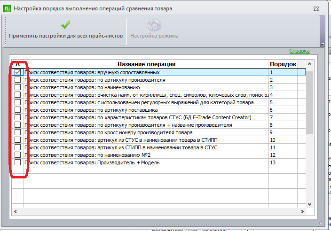Open the Справка help link
The height and width of the screenshot is (231, 331).
pyautogui.click(x=299, y=51)
